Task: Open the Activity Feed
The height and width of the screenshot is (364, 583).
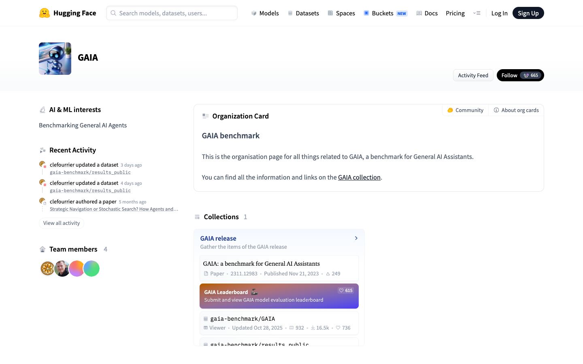Action: click(x=473, y=75)
